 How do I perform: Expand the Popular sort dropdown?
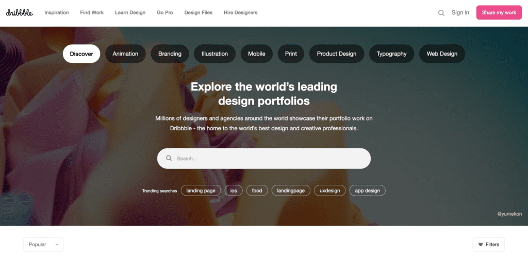[x=43, y=245]
